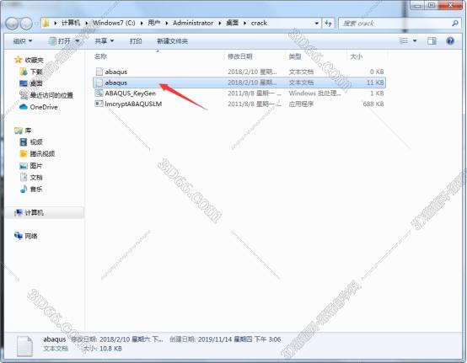Click the Administrator breadcrumb in address bar
Screen dimensions: 467x363
[193, 23]
